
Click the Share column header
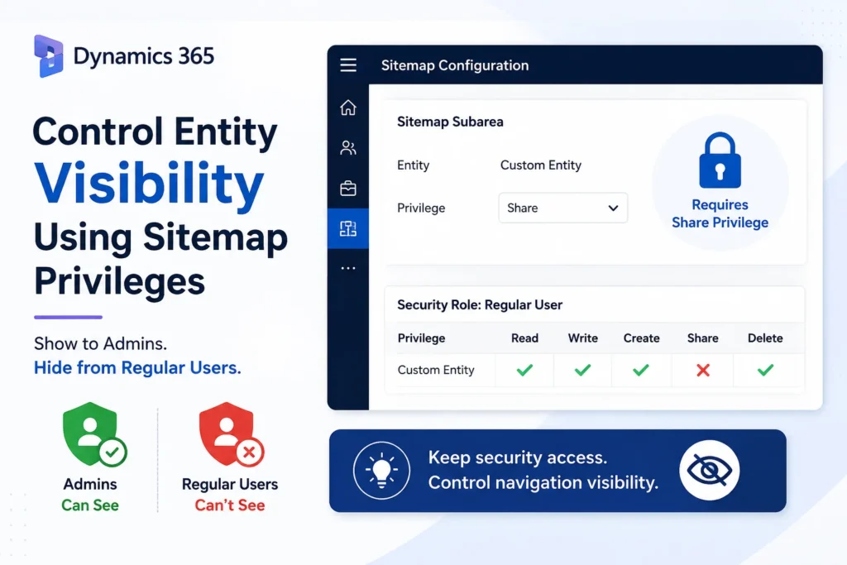coord(702,338)
